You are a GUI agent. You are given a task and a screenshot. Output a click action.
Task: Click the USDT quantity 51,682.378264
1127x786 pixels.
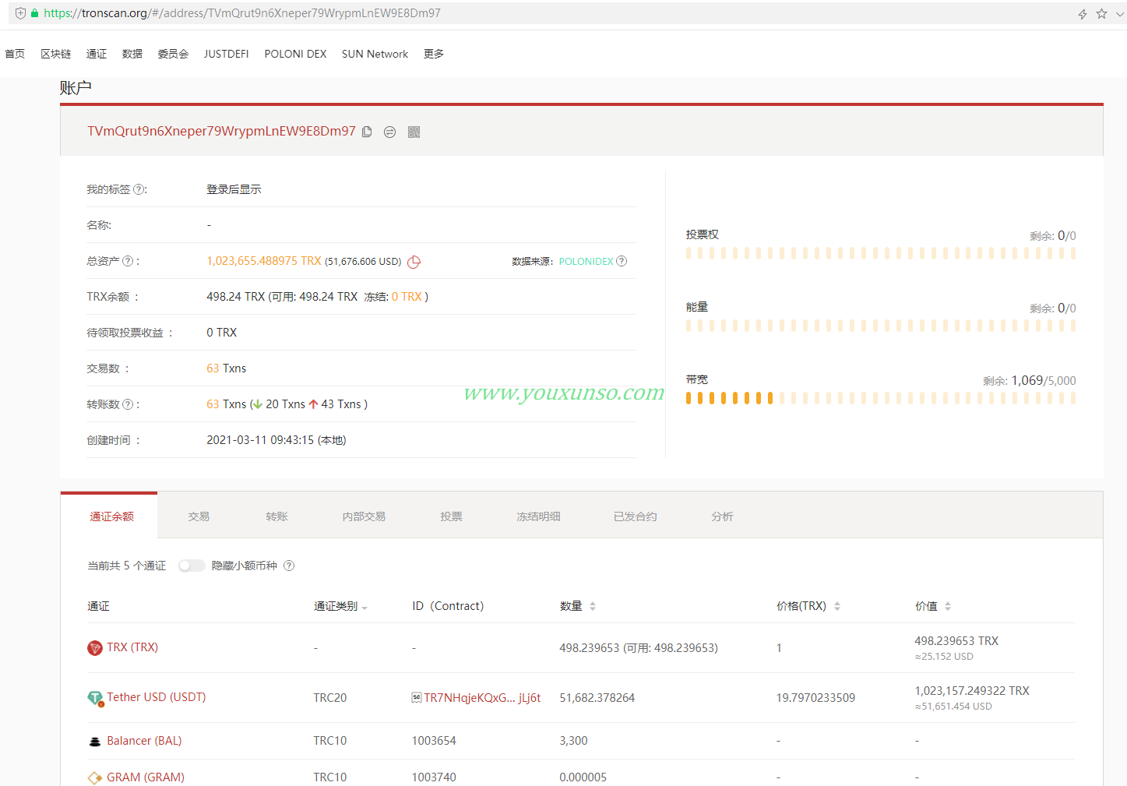pyautogui.click(x=597, y=698)
